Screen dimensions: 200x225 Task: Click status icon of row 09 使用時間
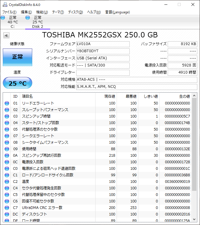[x=7, y=149]
